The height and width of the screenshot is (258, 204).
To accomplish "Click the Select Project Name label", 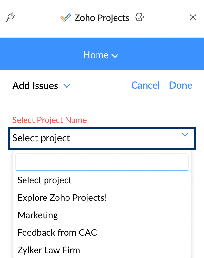I will click(x=49, y=120).
